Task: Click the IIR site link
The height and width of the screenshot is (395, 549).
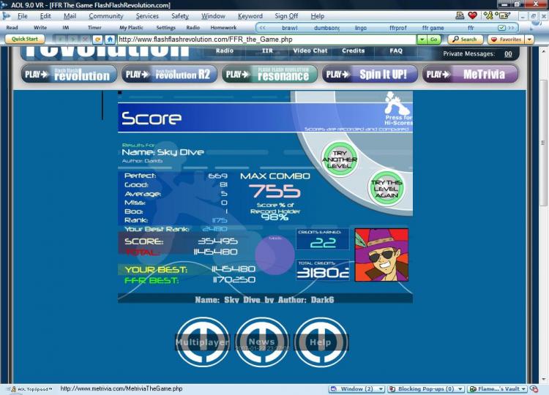Action: [x=267, y=50]
